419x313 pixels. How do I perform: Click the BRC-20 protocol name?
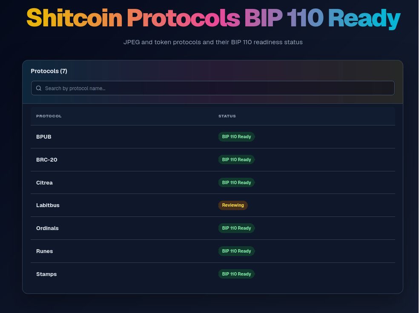tap(47, 159)
